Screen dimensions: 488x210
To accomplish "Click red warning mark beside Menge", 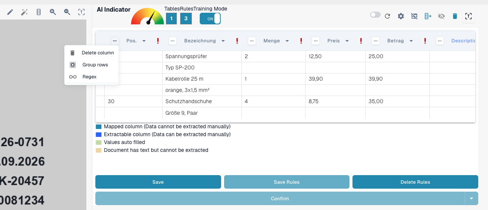I will point(301,41).
